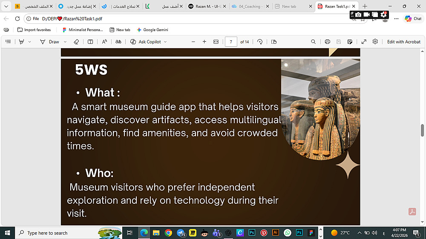426x239 pixels.
Task: Switch to the نماذج الخدمات tab
Action: pyautogui.click(x=121, y=6)
